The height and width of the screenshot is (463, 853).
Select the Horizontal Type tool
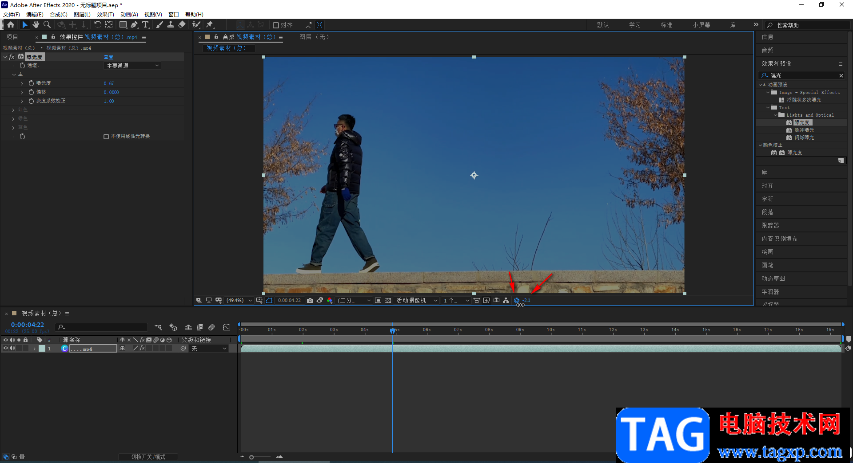(145, 25)
